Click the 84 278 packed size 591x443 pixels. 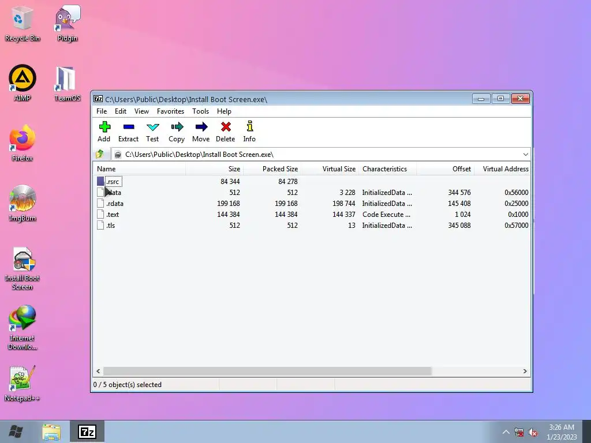pos(288,182)
